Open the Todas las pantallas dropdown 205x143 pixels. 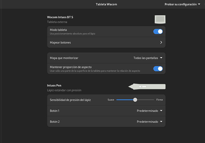click(148, 58)
